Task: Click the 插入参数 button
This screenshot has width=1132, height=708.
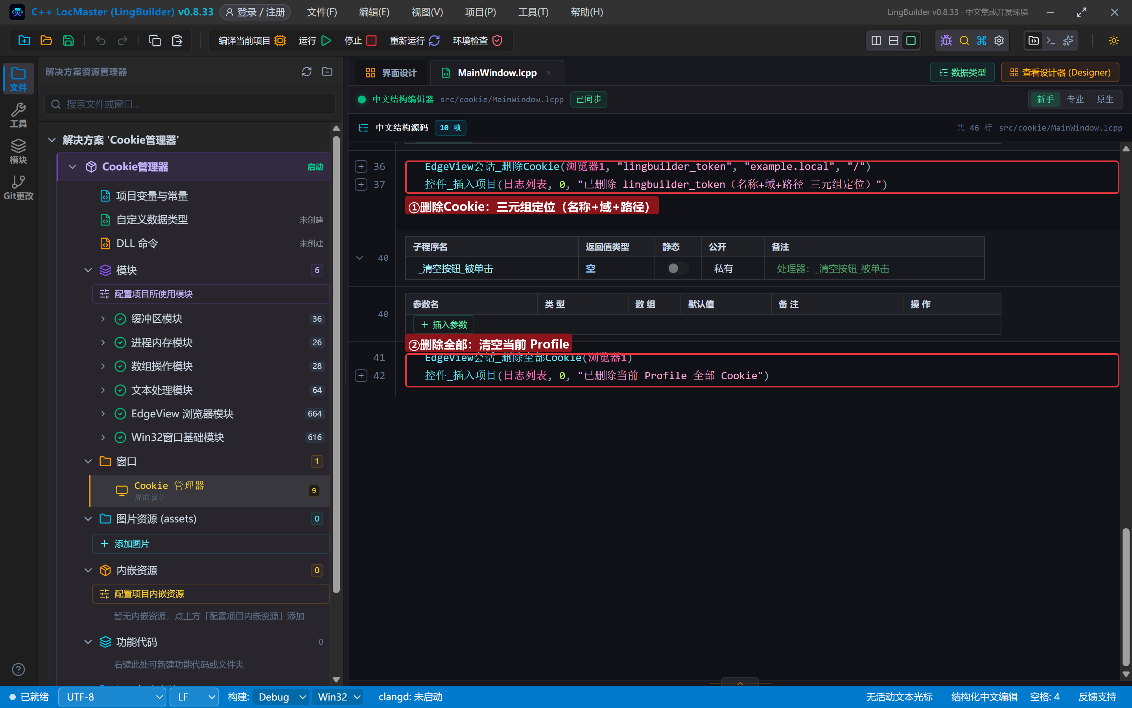Action: [444, 324]
